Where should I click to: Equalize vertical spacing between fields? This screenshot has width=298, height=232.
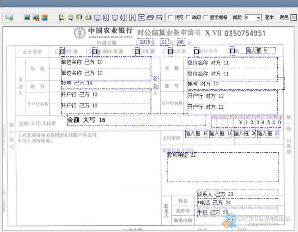pos(141,17)
